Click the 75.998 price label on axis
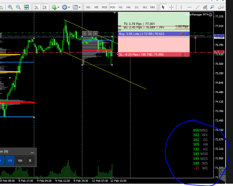 click(x=219, y=52)
